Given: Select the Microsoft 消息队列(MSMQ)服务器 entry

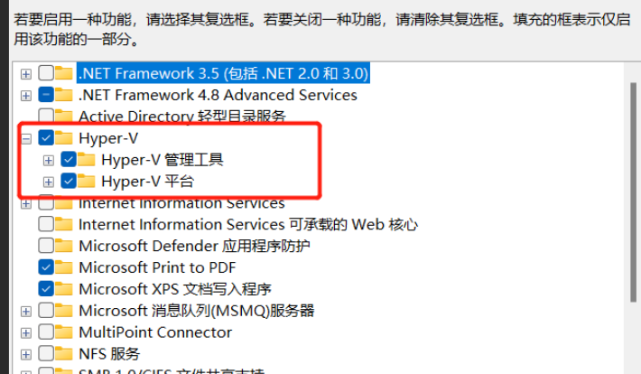Looking at the screenshot, I should tap(196, 311).
